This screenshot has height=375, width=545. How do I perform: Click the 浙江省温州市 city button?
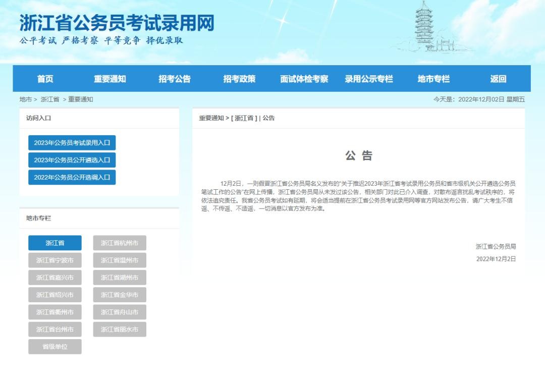(x=120, y=260)
